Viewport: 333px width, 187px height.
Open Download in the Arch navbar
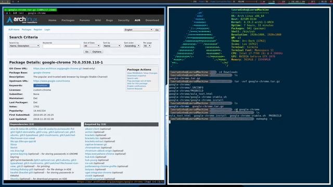[x=152, y=20]
